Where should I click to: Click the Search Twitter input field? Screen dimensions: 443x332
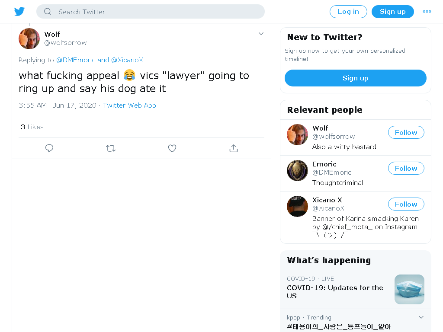pos(150,12)
